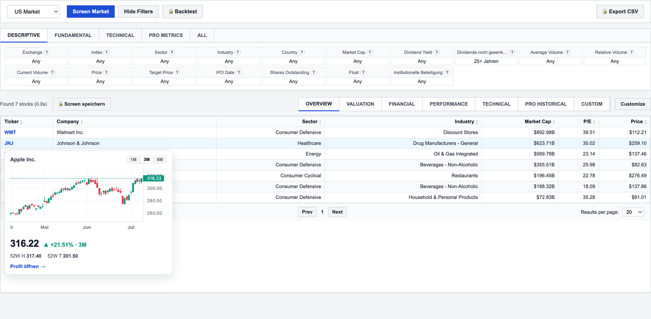This screenshot has width=651, height=319.
Task: Click the WMT ticker link
Action: pyautogui.click(x=10, y=132)
